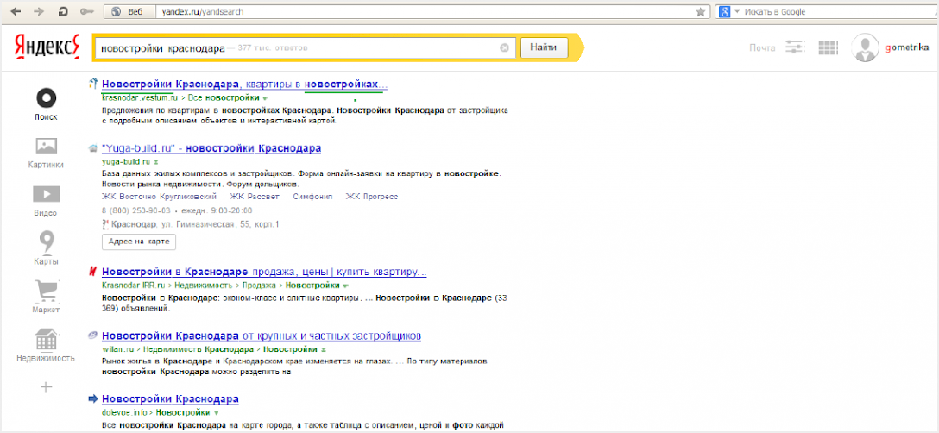Open the 'Почта' mail link

pos(762,48)
